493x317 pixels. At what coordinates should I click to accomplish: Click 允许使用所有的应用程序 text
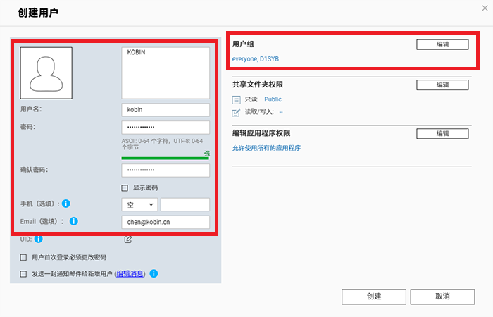tap(266, 148)
